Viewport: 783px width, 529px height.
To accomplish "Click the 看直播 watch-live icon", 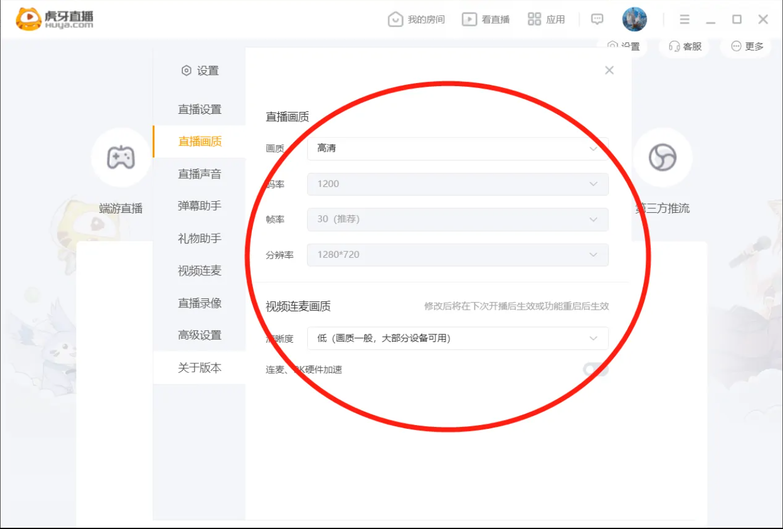I will click(x=469, y=18).
